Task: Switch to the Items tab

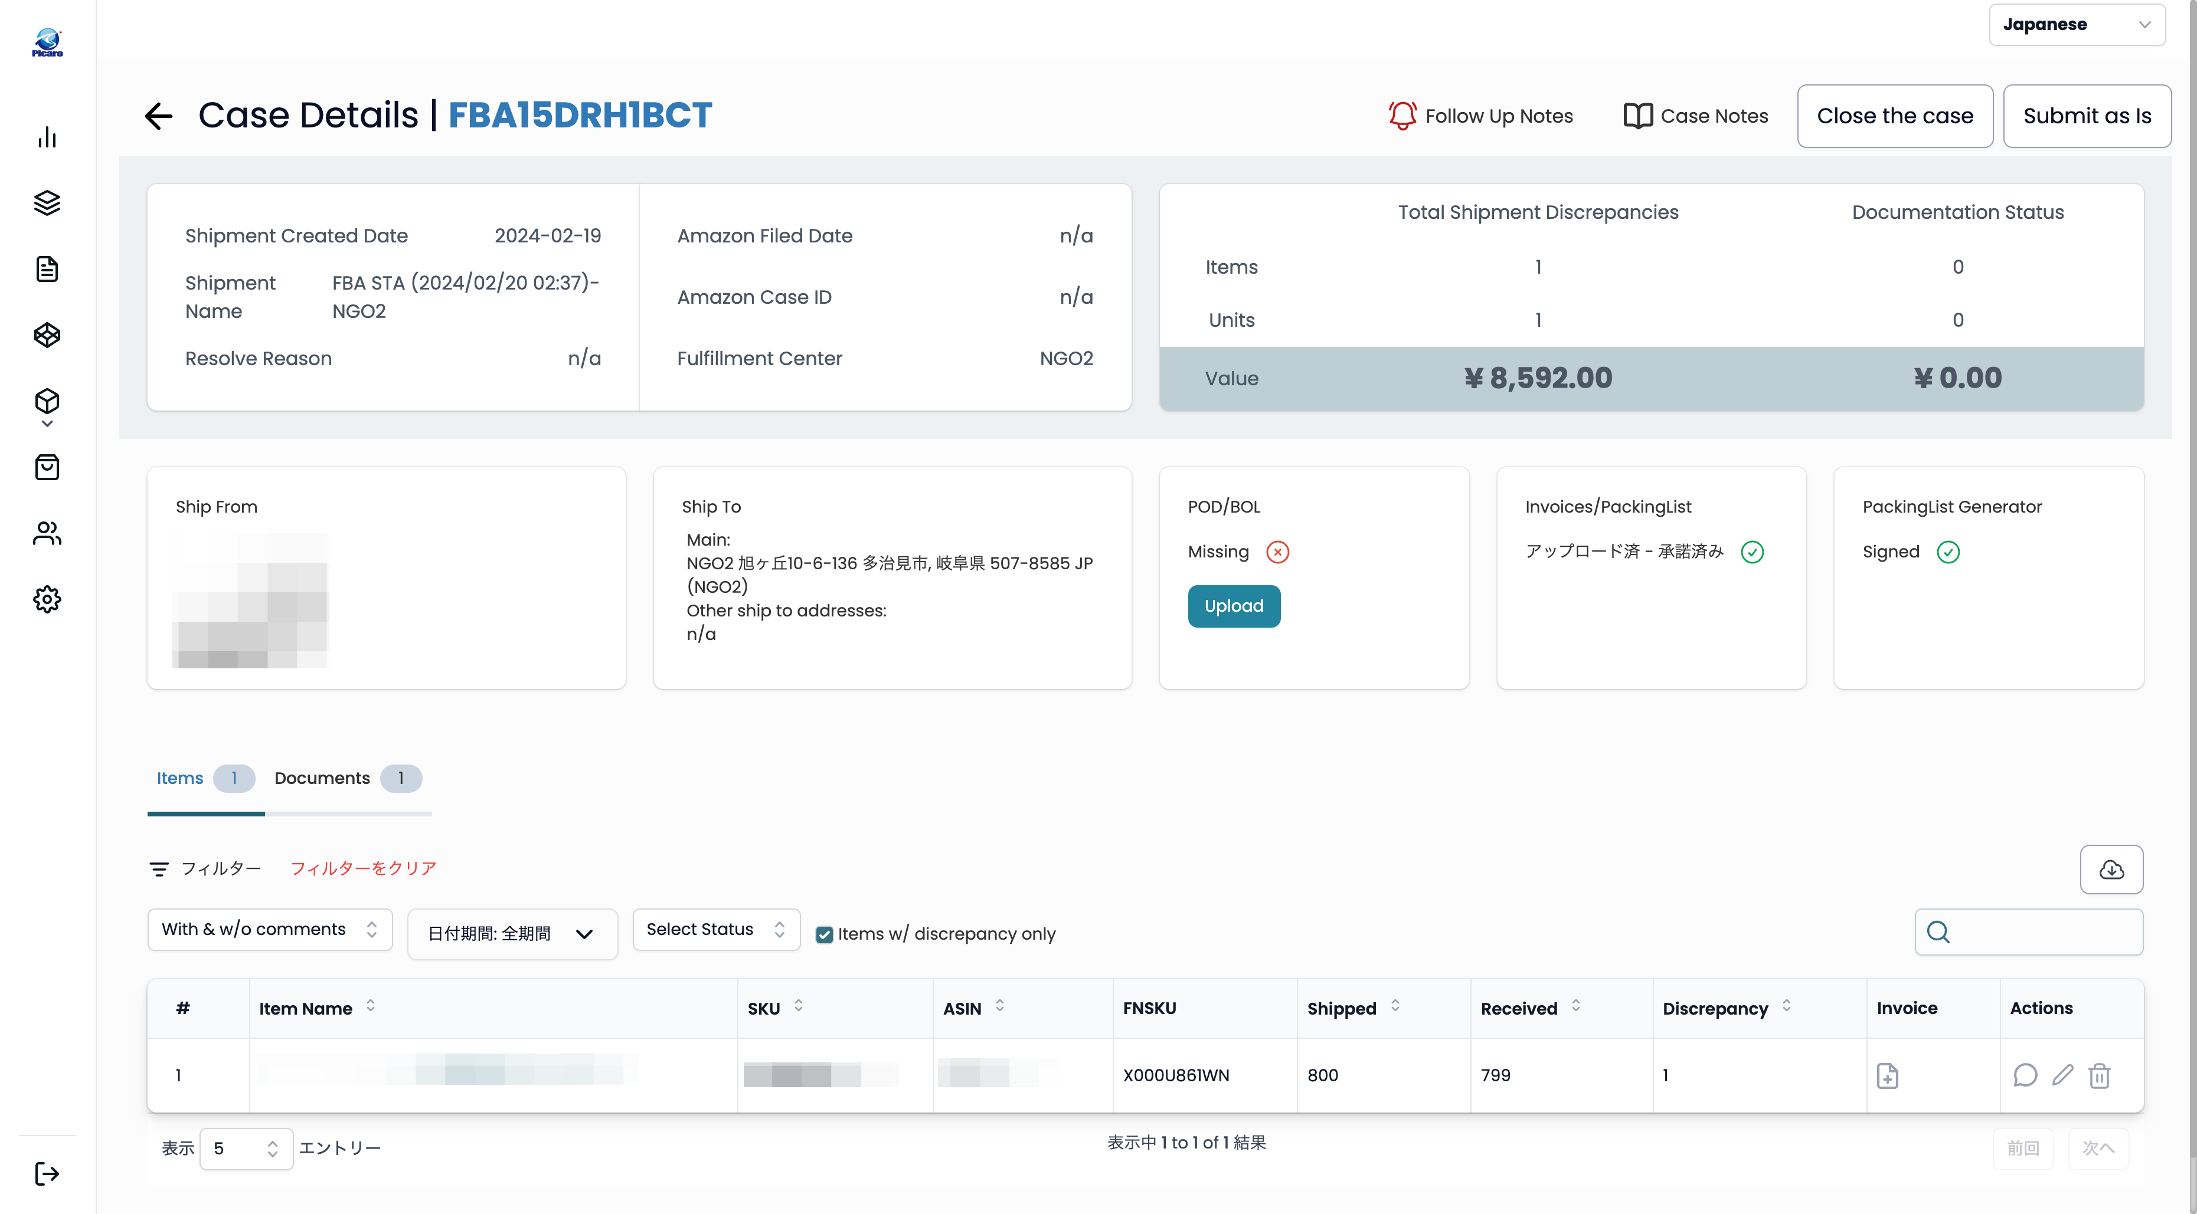Action: [205, 778]
